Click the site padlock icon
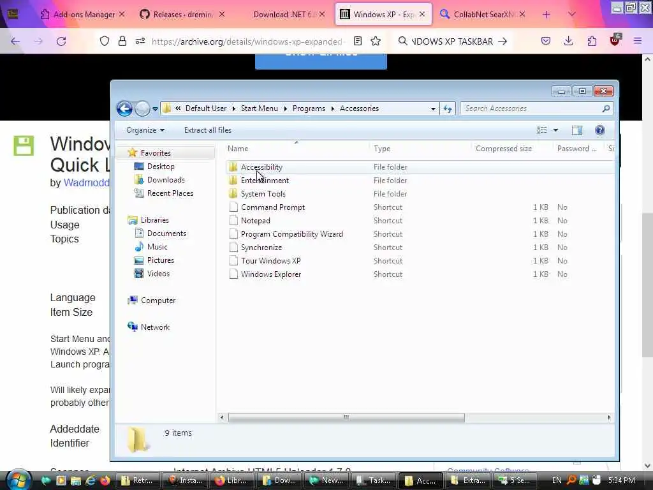Viewport: 653px width, 490px height. pyautogui.click(x=122, y=41)
